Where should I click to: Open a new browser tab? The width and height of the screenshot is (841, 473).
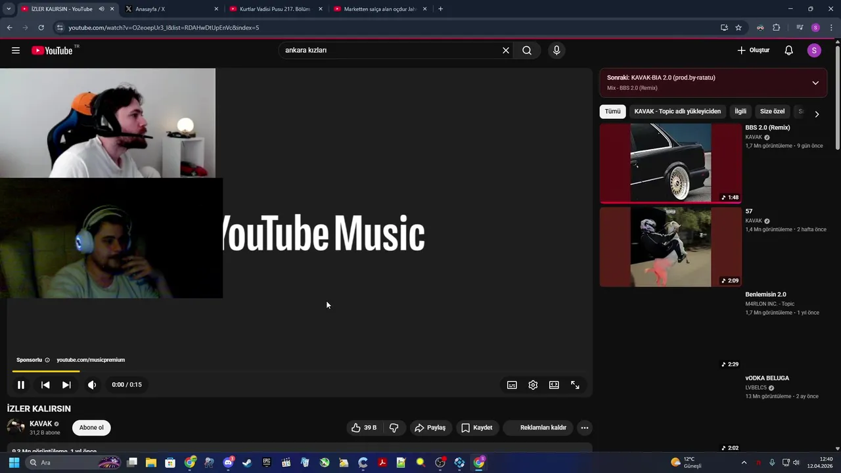[x=440, y=9]
